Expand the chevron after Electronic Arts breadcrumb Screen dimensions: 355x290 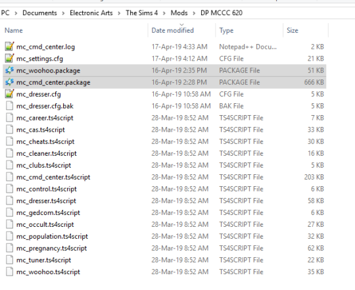click(119, 13)
